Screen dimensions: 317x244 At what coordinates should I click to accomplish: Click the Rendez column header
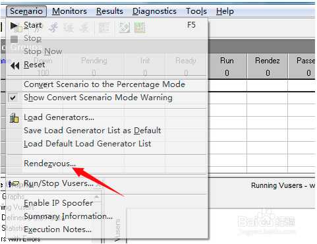pyautogui.click(x=268, y=61)
